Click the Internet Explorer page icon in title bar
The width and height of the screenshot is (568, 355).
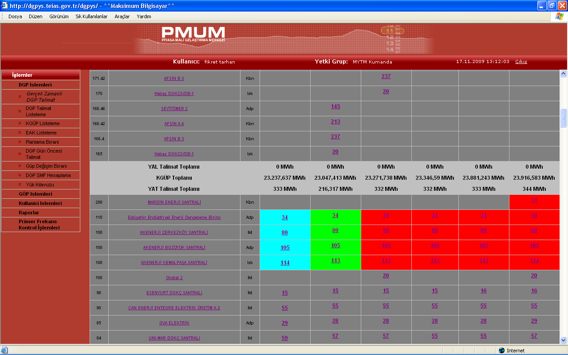[x=5, y=6]
